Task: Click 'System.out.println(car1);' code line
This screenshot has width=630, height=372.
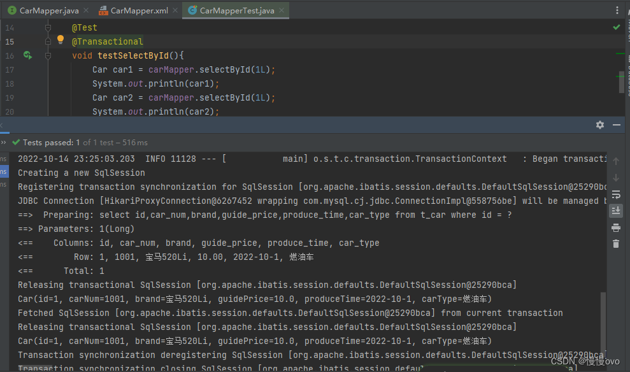Action: coord(156,83)
